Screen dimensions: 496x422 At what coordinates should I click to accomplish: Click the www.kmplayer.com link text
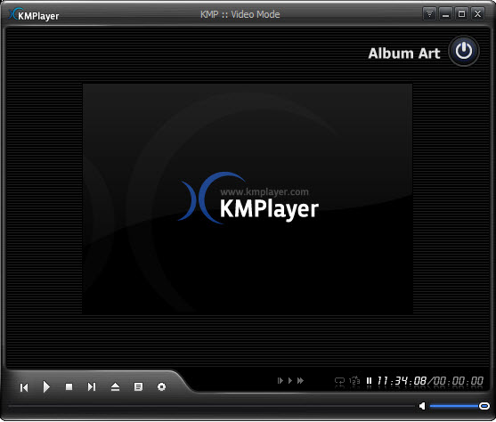click(x=264, y=191)
